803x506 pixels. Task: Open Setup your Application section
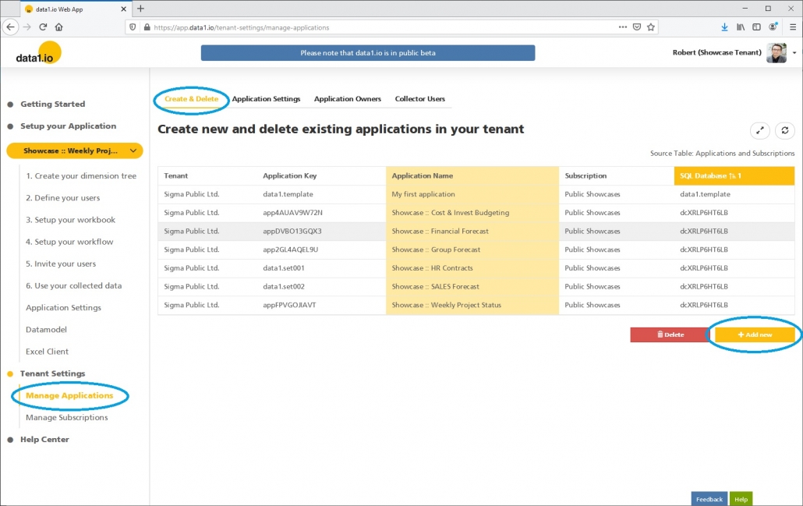click(x=68, y=126)
